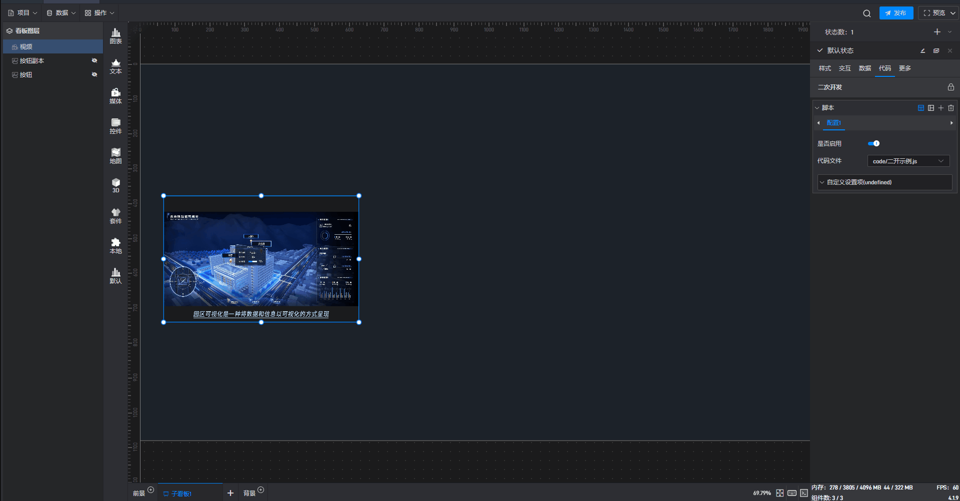
Task: Click the 发布 publish button
Action: (896, 13)
